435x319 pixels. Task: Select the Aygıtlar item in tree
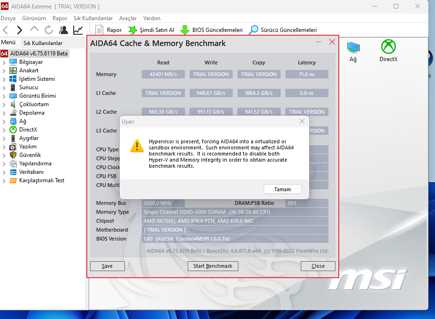tap(29, 138)
